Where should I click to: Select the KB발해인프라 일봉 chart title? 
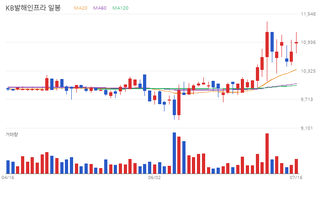[x=33, y=8]
